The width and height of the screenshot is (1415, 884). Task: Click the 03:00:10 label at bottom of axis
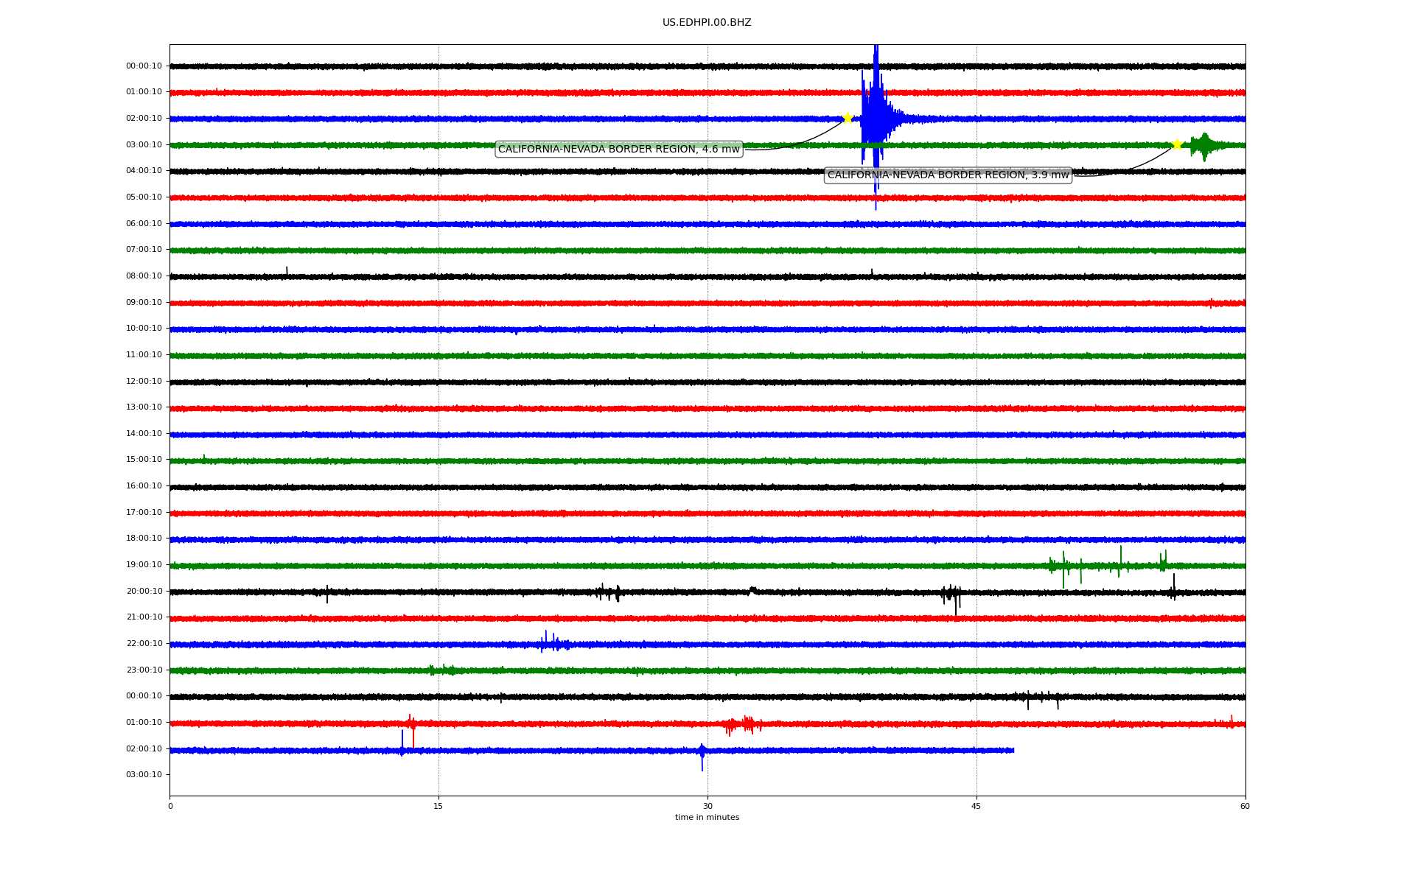pos(144,775)
